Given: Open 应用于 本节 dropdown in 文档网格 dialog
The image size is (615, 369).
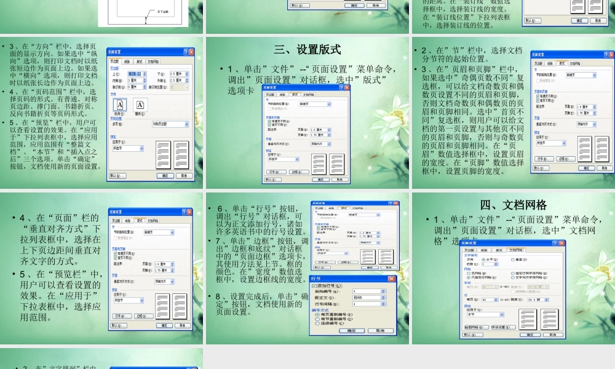Looking at the screenshot, I should click(x=486, y=314).
